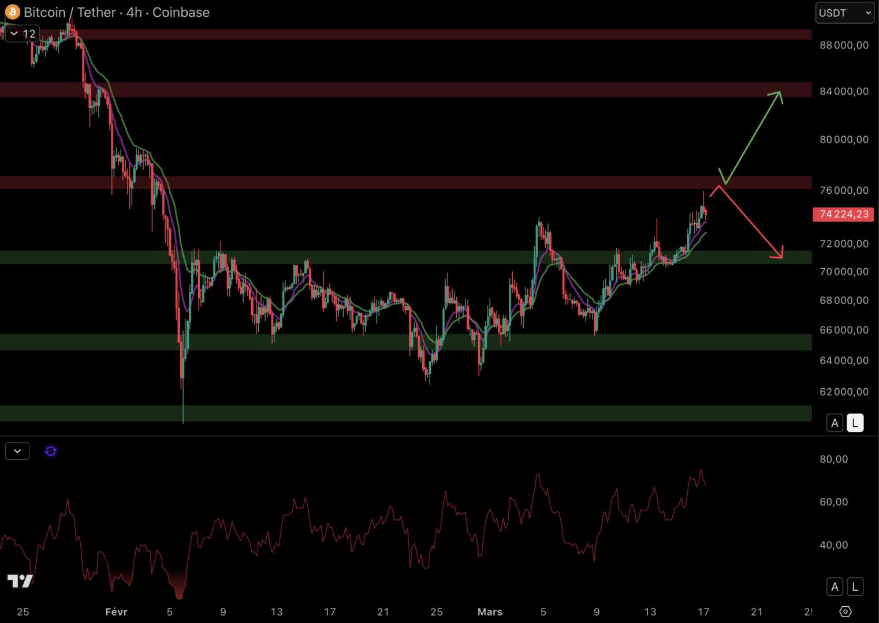Screen dimensions: 879x623
Task: Open chart settings hexagon gear icon
Action: (846, 611)
